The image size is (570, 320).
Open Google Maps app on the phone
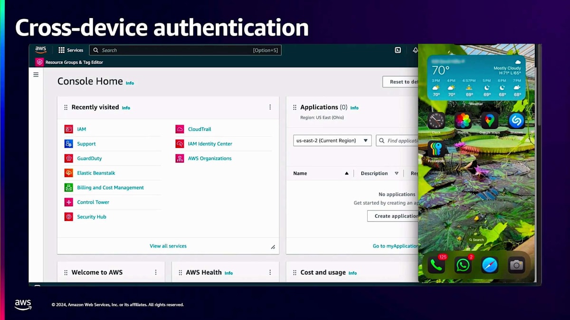coord(489,121)
